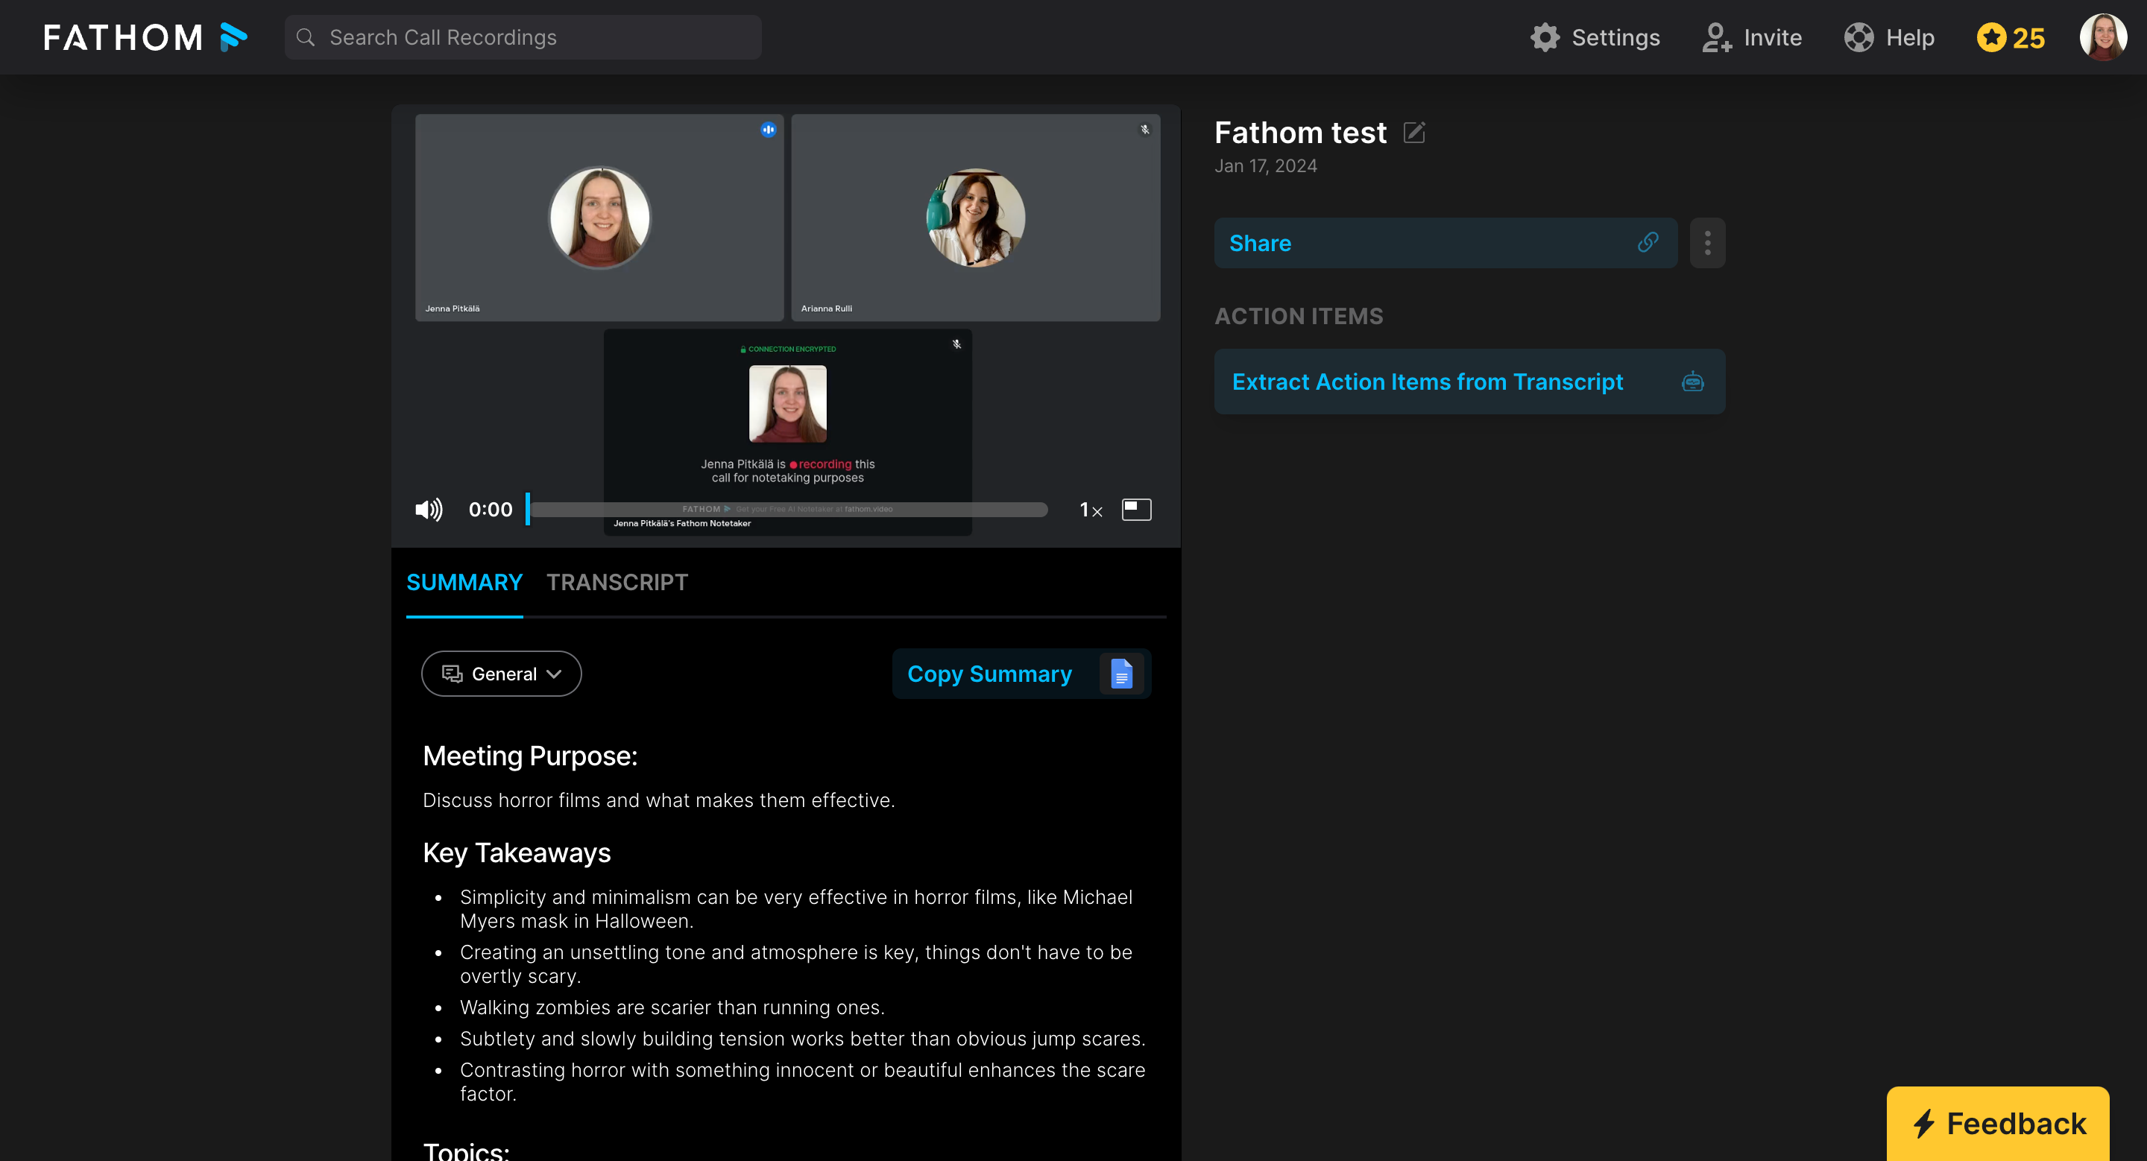Click the 0:00 timestamp
The width and height of the screenshot is (2147, 1161).
490,509
